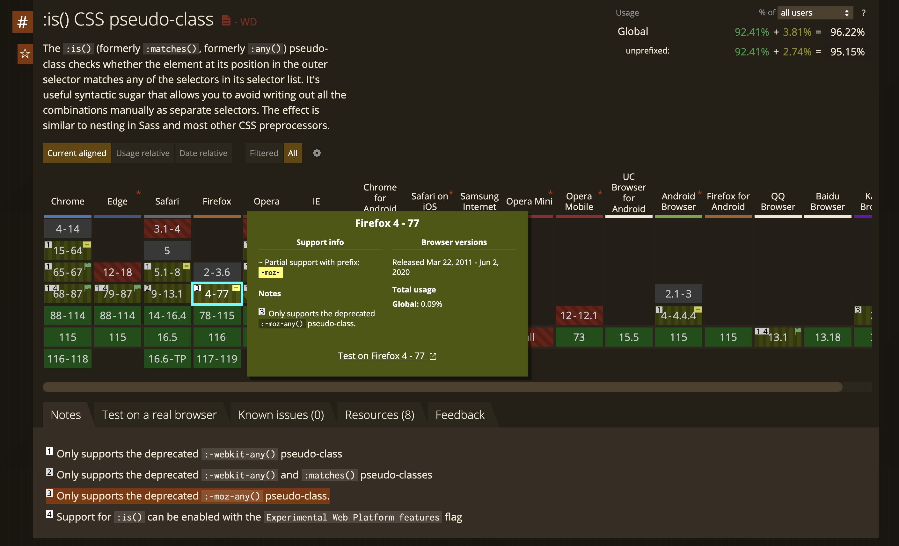Image resolution: width=899 pixels, height=546 pixels.
Task: Open the all users usage dropdown
Action: 815,13
